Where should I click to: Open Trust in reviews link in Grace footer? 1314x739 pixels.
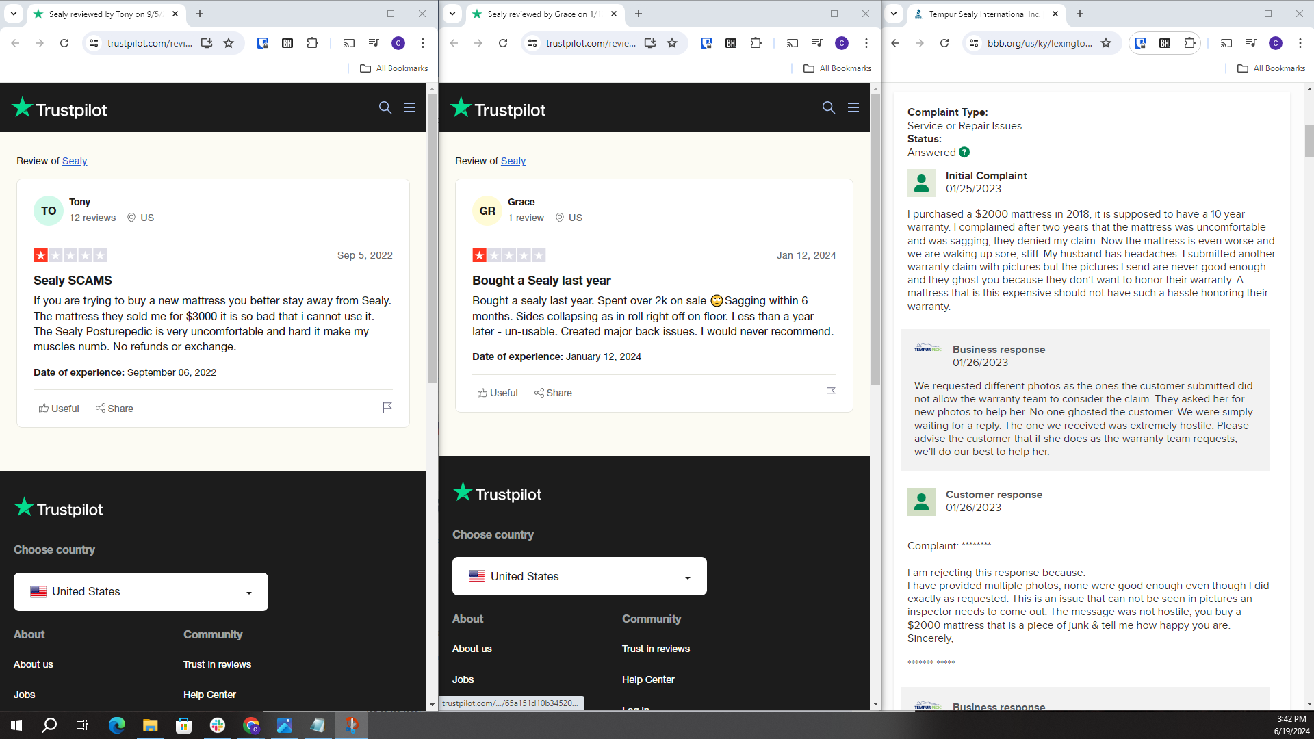click(656, 649)
